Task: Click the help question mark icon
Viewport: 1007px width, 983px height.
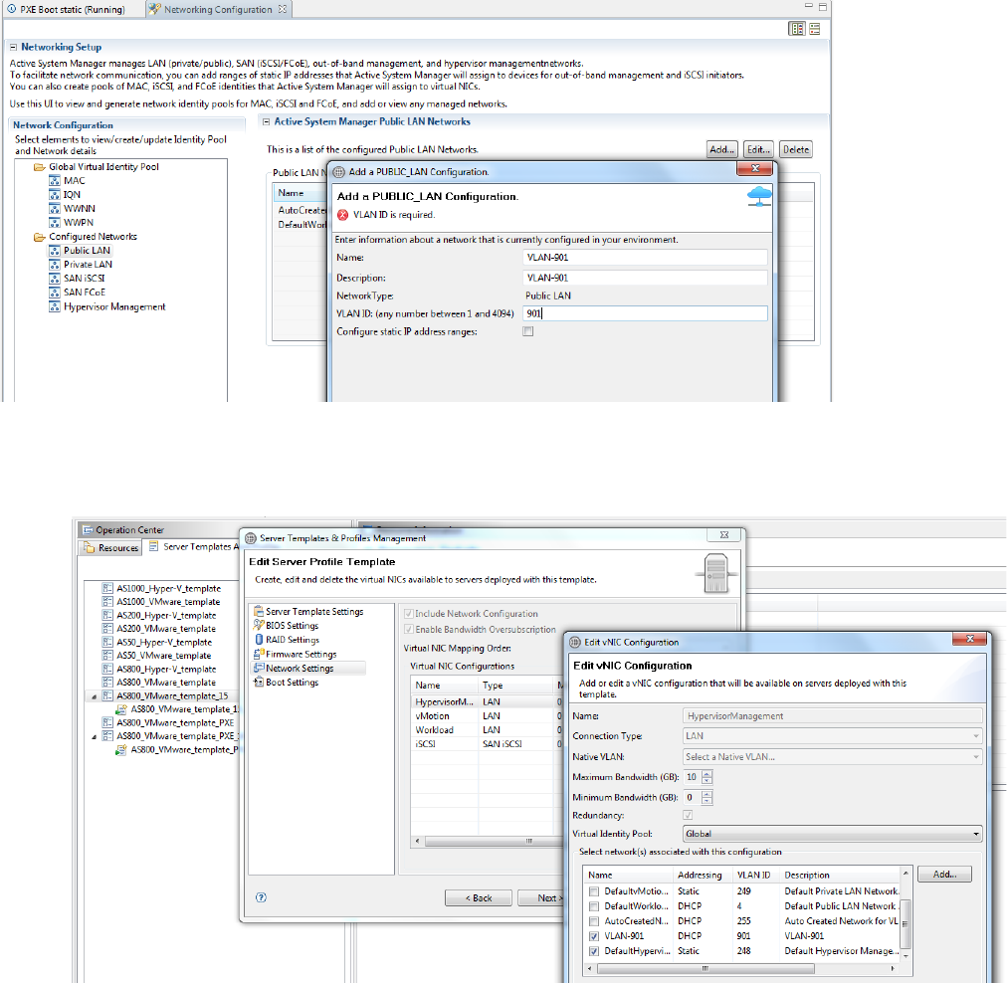Action: coord(261,896)
